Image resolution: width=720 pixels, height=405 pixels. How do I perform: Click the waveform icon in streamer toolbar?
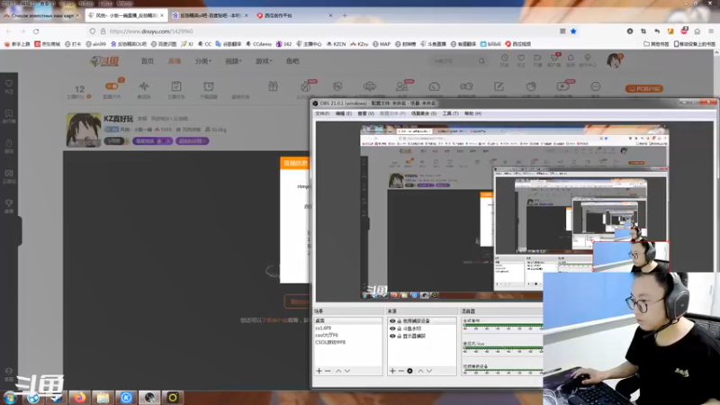[144, 85]
